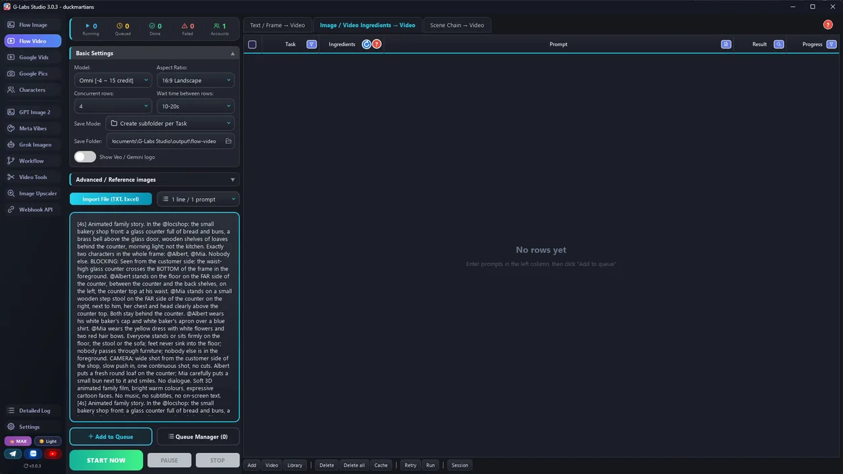The image size is (843, 474).
Task: Open Google Pics from the sidebar
Action: click(x=33, y=74)
